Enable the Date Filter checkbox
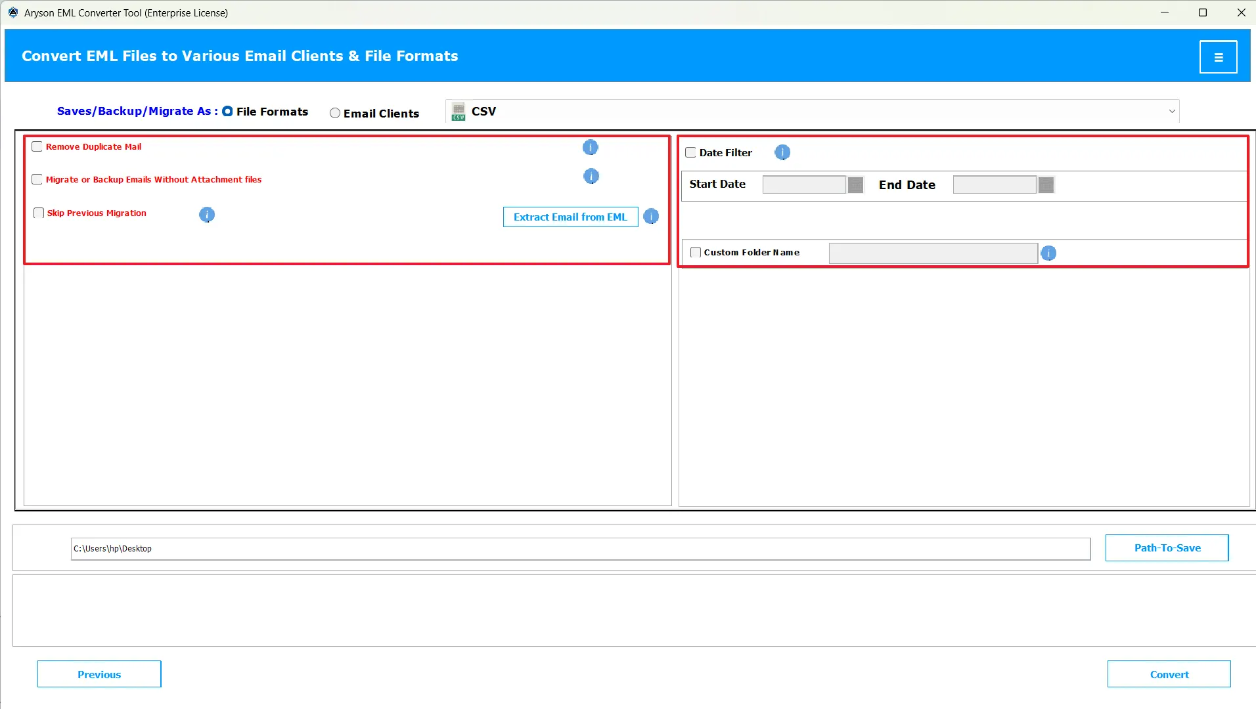 click(x=690, y=152)
